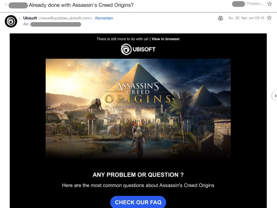Image resolution: width=277 pixels, height=208 pixels.
Task: Click the Abmelden unsubscribe link
Action: [104, 18]
